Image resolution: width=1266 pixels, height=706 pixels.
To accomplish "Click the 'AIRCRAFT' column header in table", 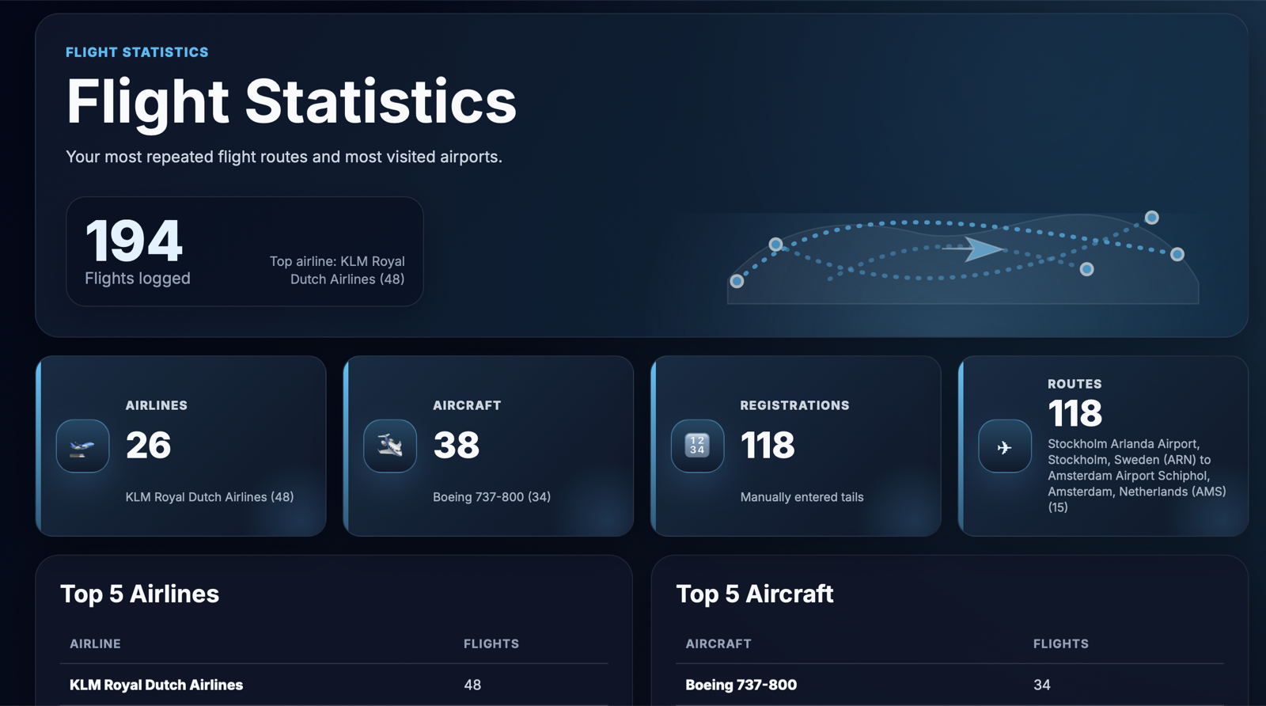I will point(718,644).
